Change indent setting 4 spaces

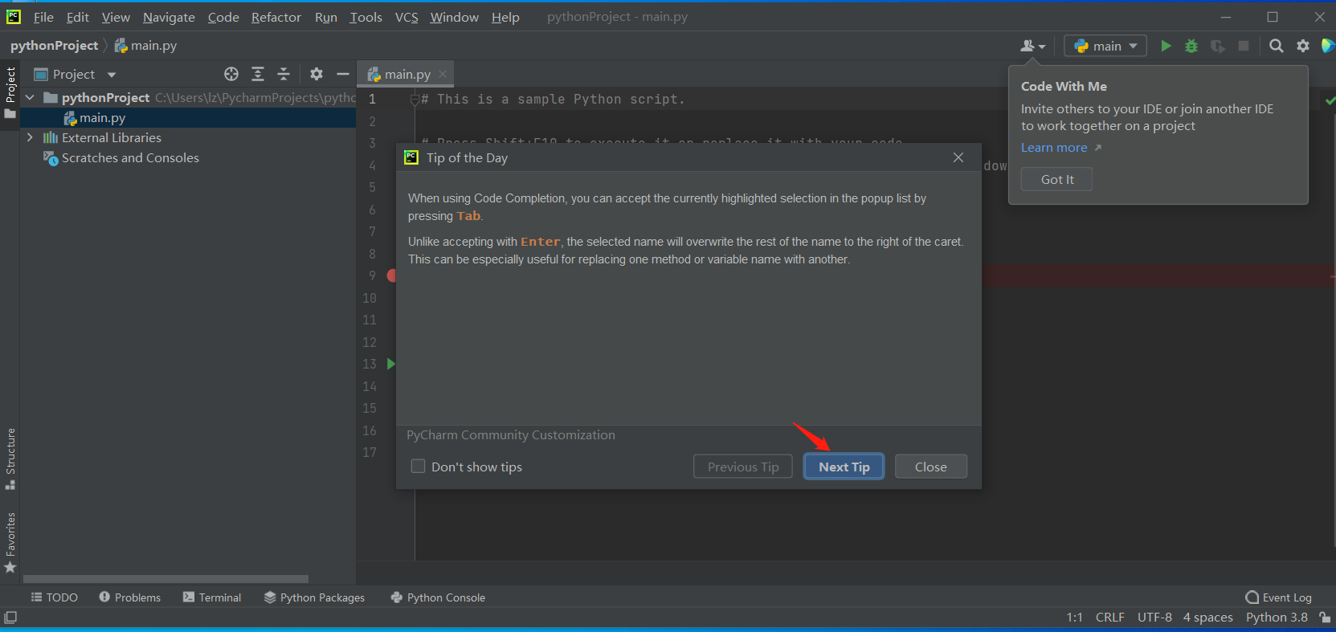click(1207, 618)
